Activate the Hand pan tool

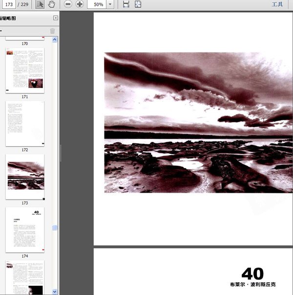(51, 4)
